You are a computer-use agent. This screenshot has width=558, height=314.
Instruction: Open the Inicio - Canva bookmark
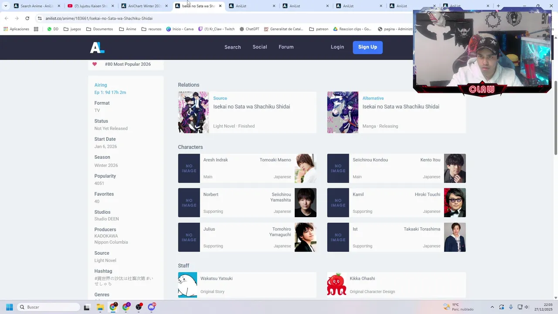pyautogui.click(x=180, y=29)
